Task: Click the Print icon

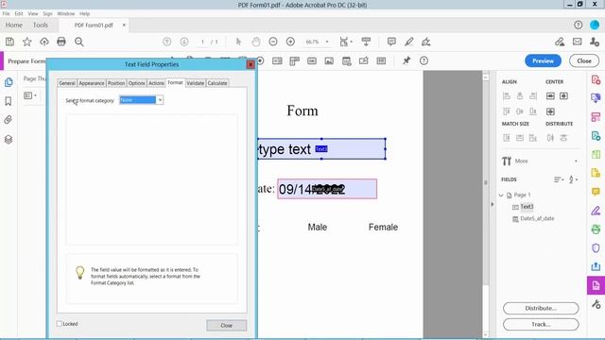Action: tap(61, 42)
